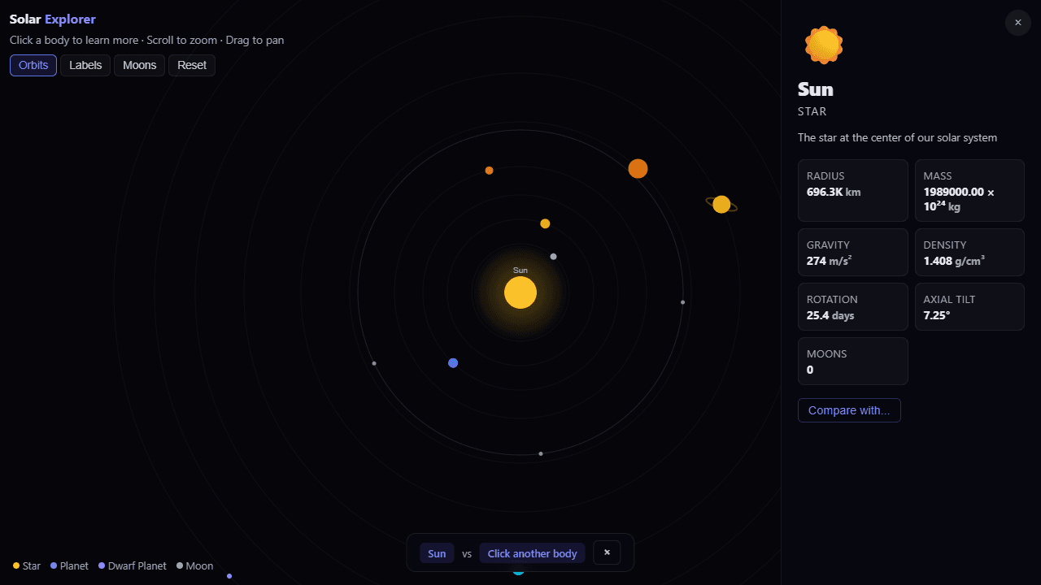Select the grey body below the Sun
The image size is (1041, 585).
(541, 453)
